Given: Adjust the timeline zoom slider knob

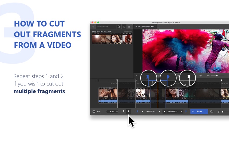Looking at the screenshot, I should pyautogui.click(x=222, y=112).
